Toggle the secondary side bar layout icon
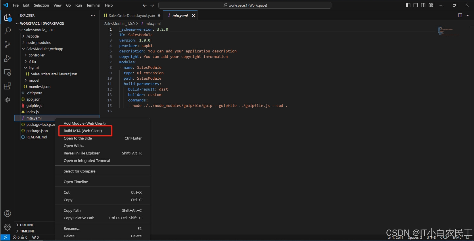474x241 pixels. click(x=423, y=5)
